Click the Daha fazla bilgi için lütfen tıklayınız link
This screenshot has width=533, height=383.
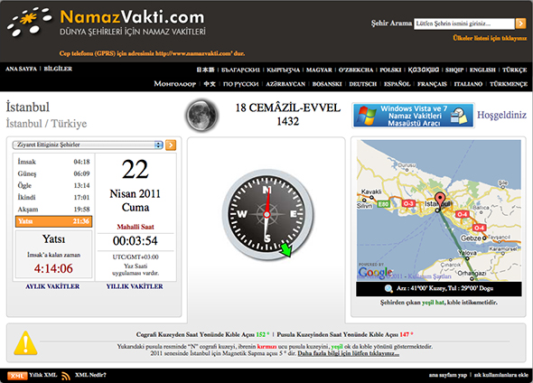pyautogui.click(x=349, y=353)
